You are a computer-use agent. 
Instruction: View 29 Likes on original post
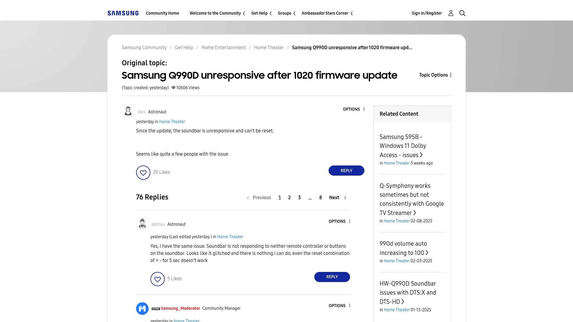click(x=161, y=172)
